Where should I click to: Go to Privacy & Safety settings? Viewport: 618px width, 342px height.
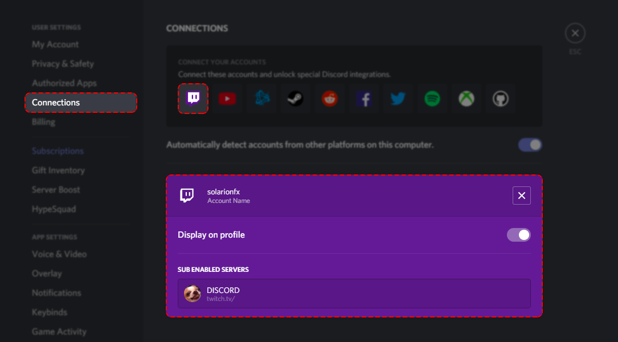[x=63, y=63]
